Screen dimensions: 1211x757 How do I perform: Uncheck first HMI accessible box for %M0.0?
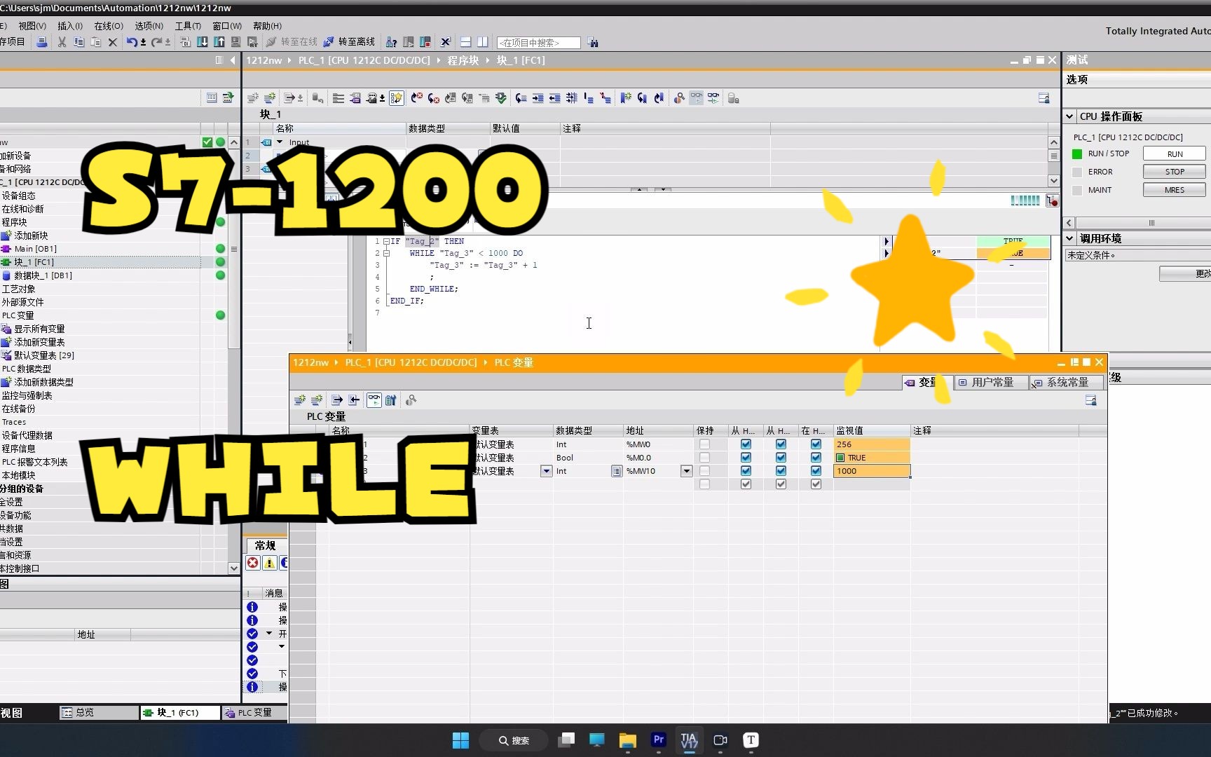click(x=746, y=458)
